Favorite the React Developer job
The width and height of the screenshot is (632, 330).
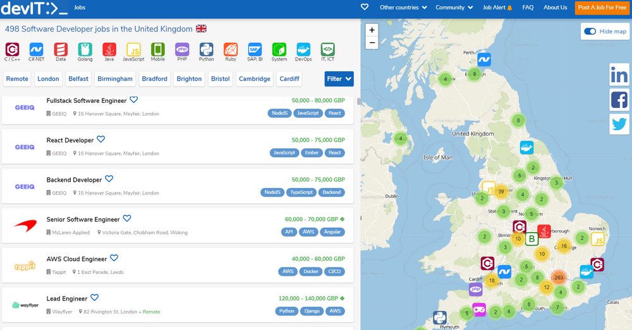pyautogui.click(x=100, y=139)
